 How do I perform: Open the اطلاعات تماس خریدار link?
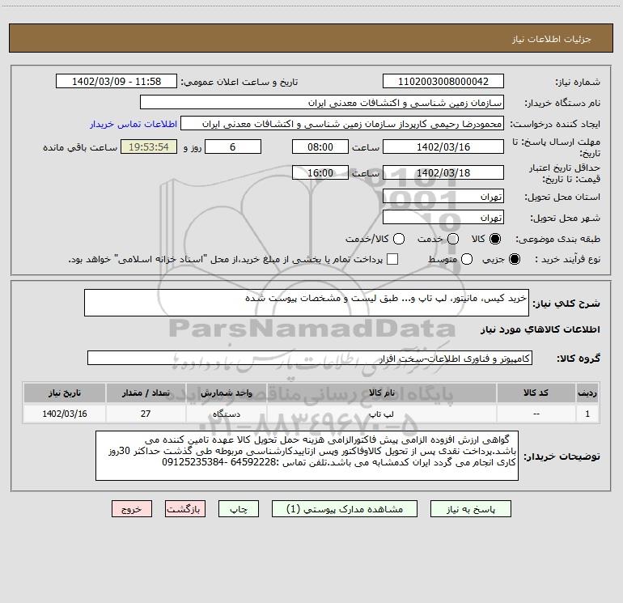click(133, 124)
